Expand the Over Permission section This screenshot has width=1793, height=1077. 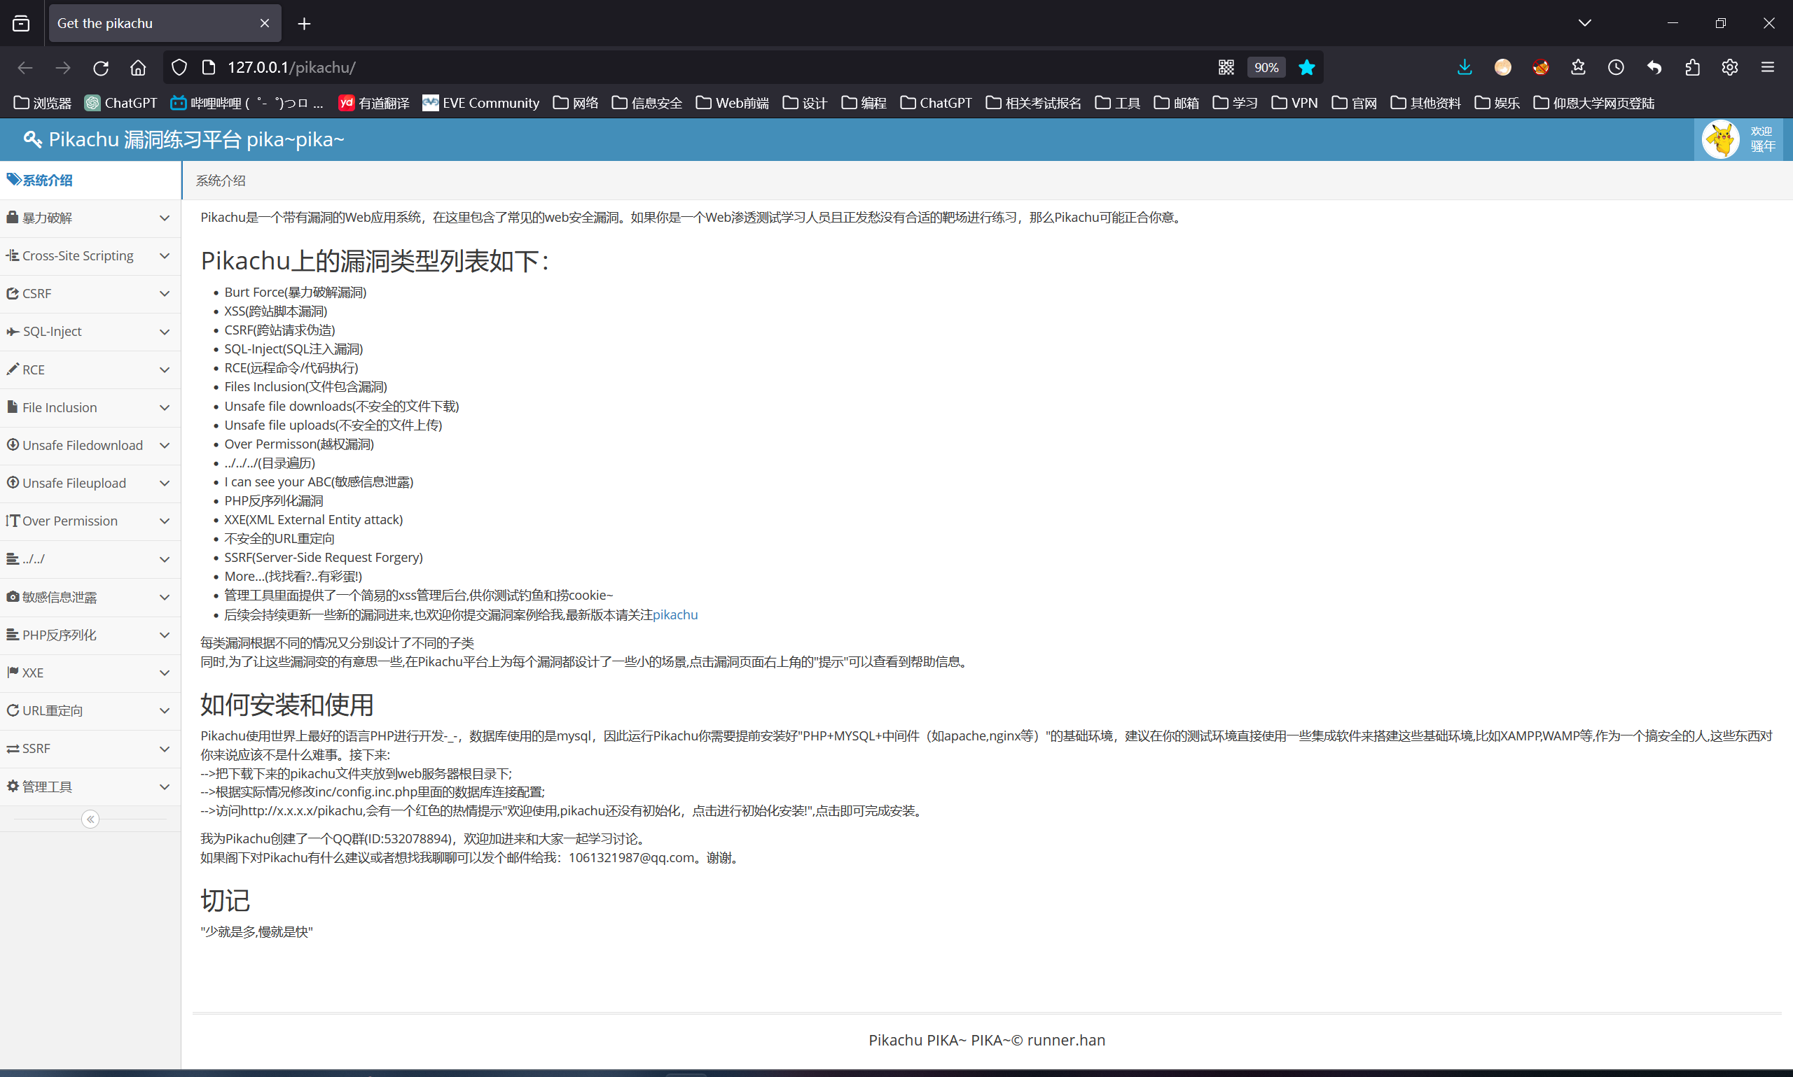pos(90,521)
